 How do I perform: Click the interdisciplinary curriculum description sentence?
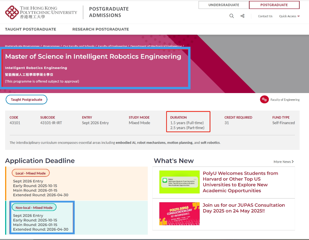(115, 142)
